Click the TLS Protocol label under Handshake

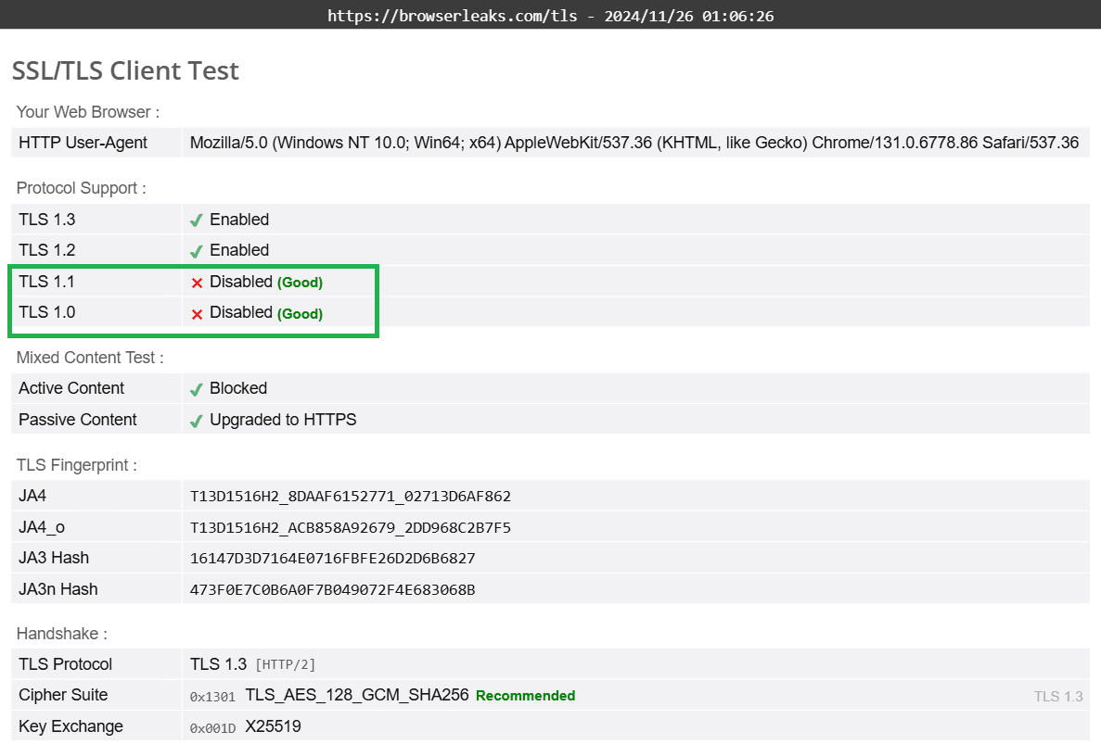click(x=65, y=664)
